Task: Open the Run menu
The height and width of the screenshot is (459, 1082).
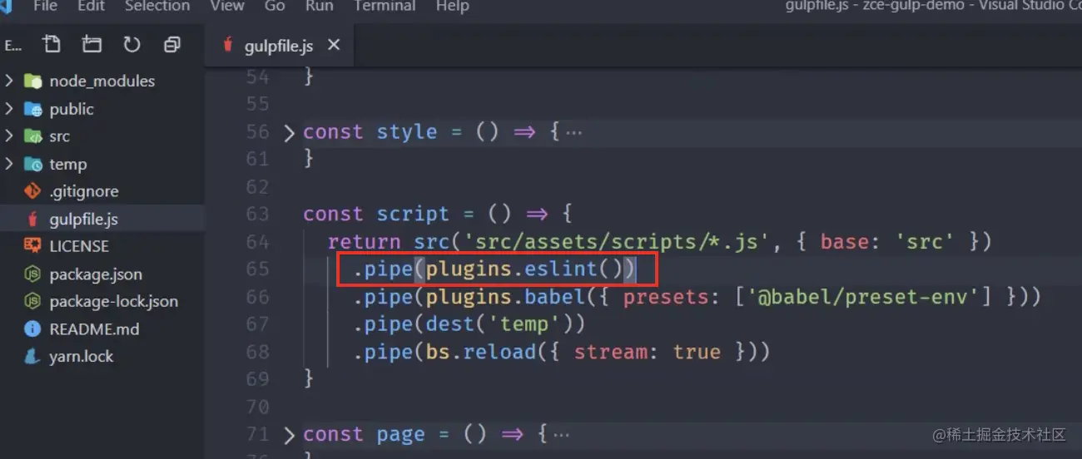Action: [320, 6]
